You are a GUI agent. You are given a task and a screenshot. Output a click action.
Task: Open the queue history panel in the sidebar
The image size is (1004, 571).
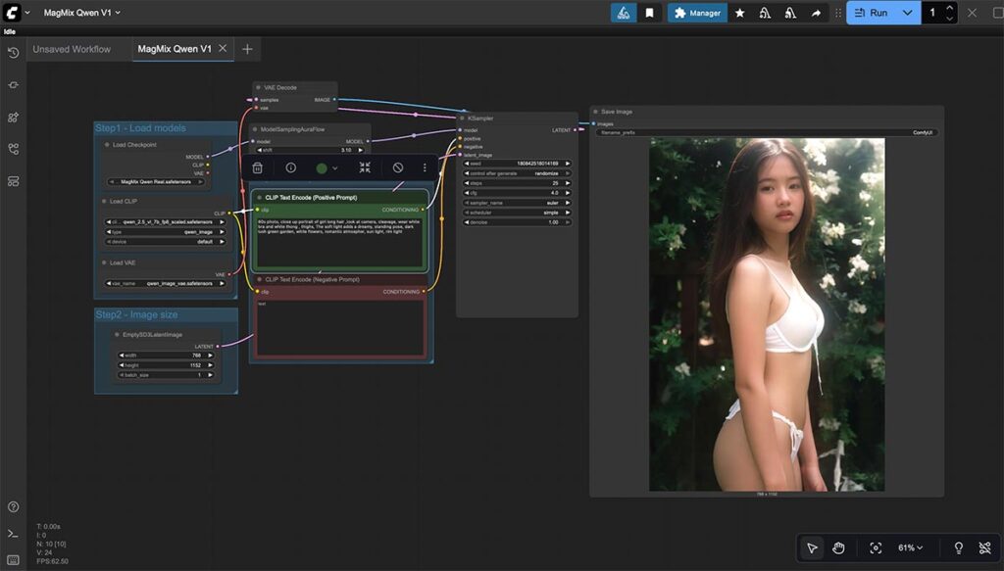14,52
